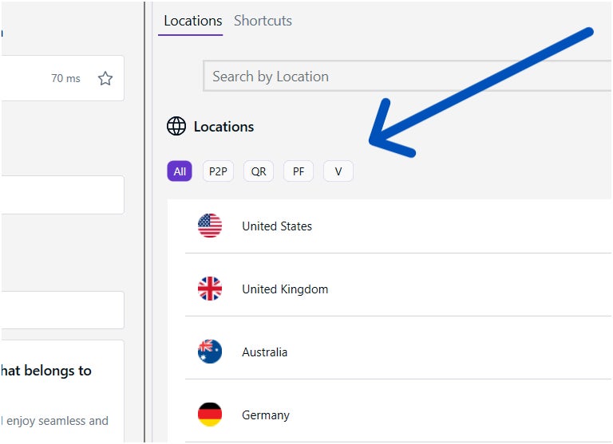Choose United Kingdom from the list
This screenshot has height=444, width=613.
coord(398,289)
